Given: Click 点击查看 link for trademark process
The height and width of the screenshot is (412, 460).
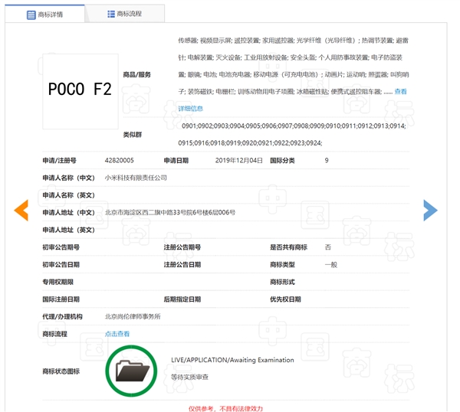Looking at the screenshot, I should (x=117, y=334).
